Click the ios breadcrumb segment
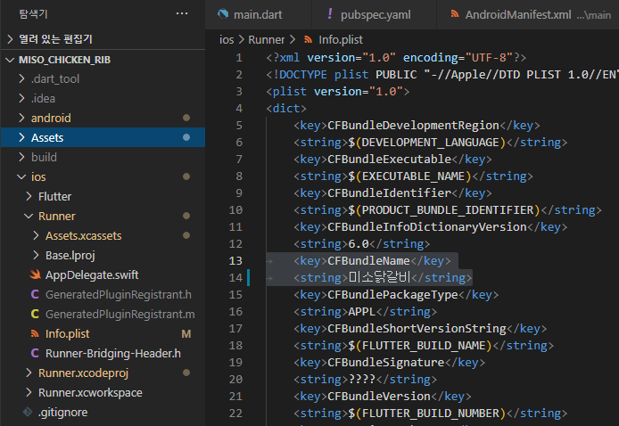 227,40
